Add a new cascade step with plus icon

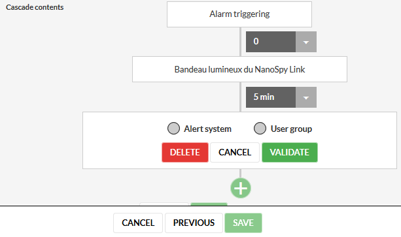click(240, 188)
